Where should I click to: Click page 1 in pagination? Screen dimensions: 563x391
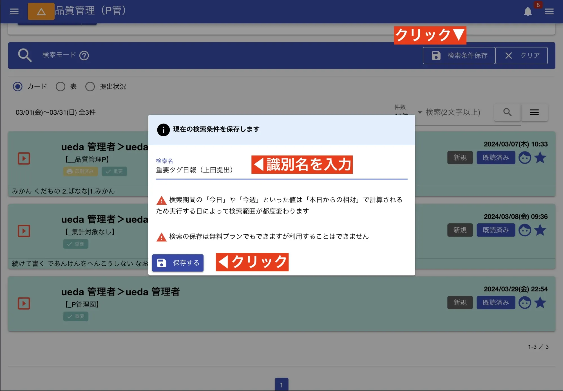281,384
